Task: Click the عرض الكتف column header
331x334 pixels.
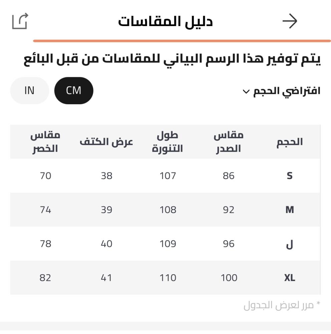Action: pyautogui.click(x=106, y=142)
